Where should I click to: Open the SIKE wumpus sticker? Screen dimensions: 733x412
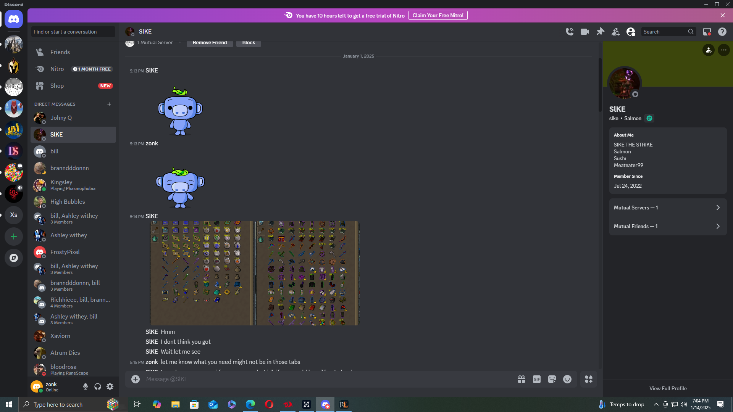[x=180, y=111]
